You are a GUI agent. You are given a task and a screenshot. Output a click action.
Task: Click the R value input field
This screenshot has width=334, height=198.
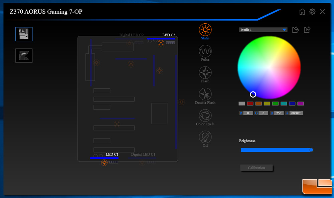[248, 113]
